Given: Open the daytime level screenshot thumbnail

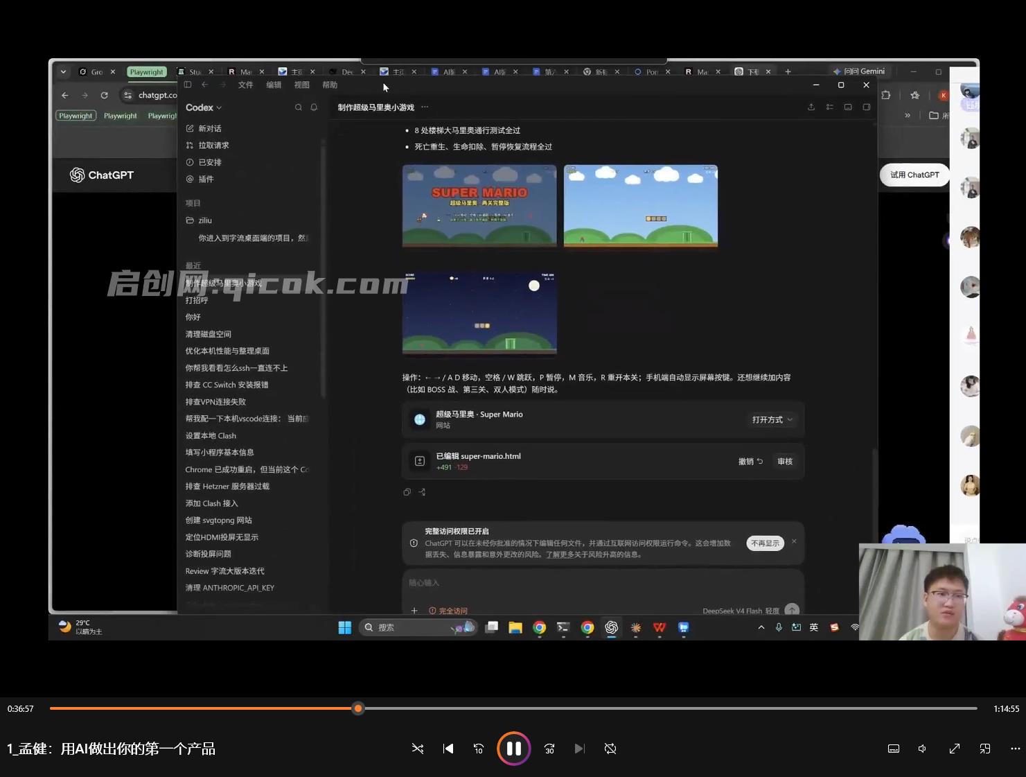Looking at the screenshot, I should 641,206.
